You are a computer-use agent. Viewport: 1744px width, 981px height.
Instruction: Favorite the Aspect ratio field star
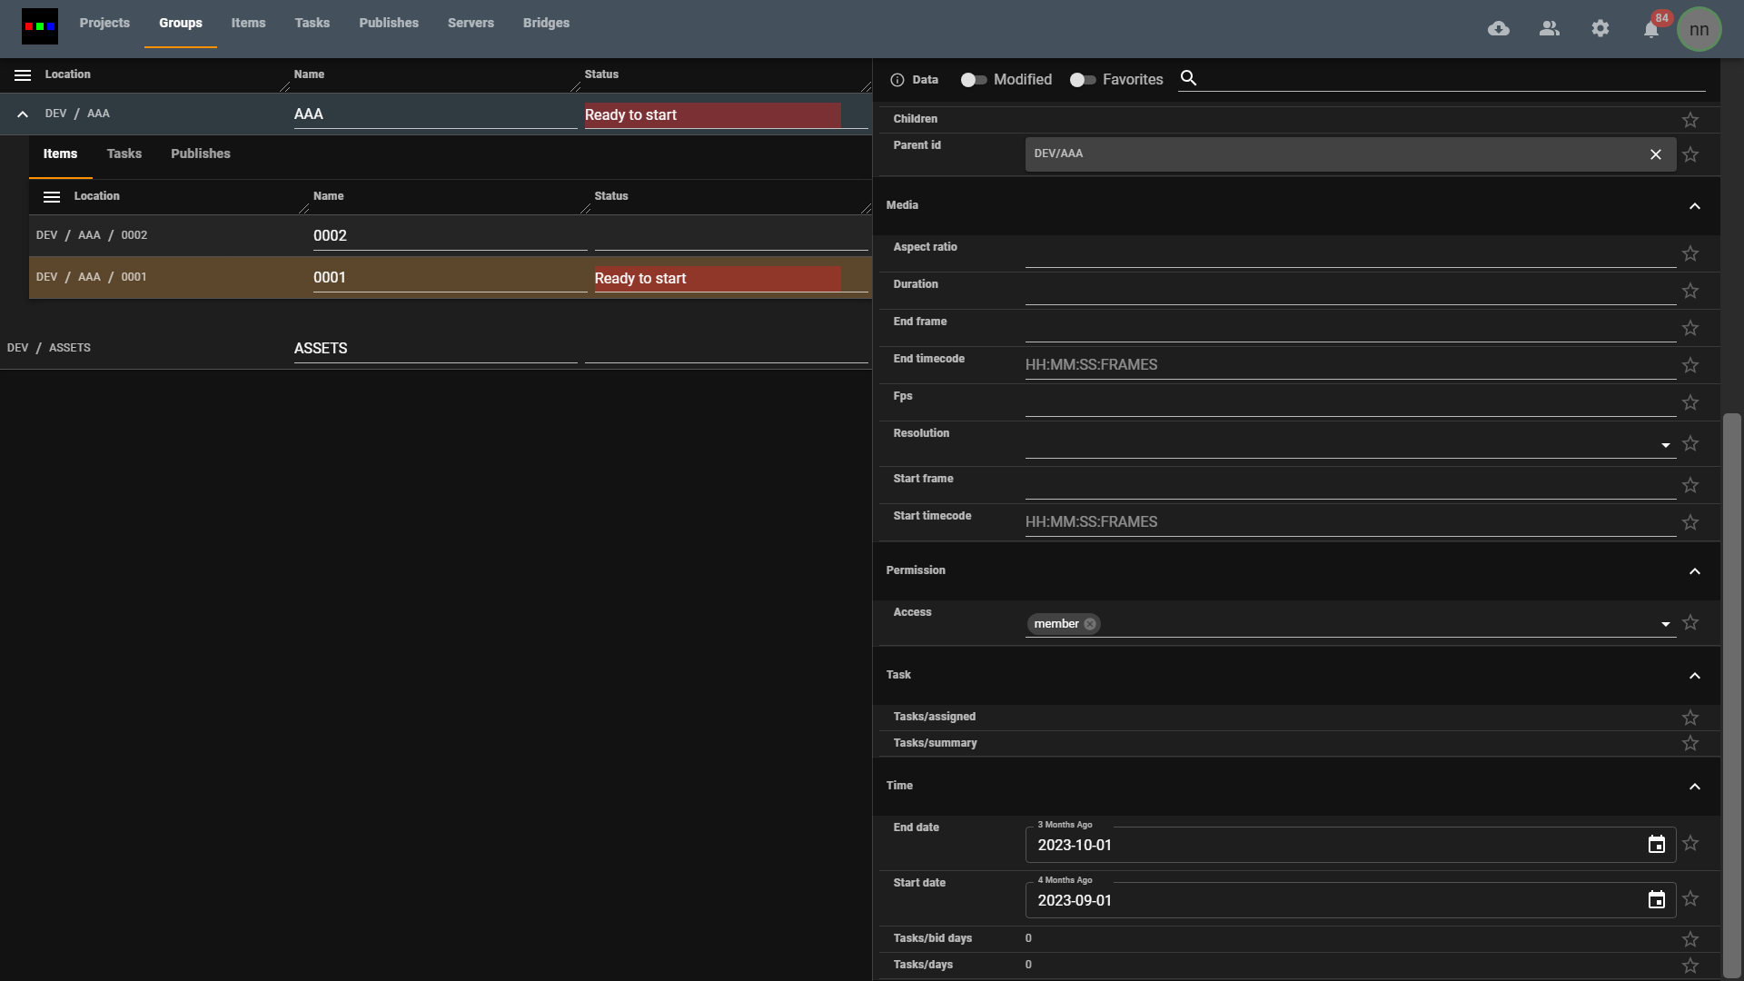(1690, 253)
